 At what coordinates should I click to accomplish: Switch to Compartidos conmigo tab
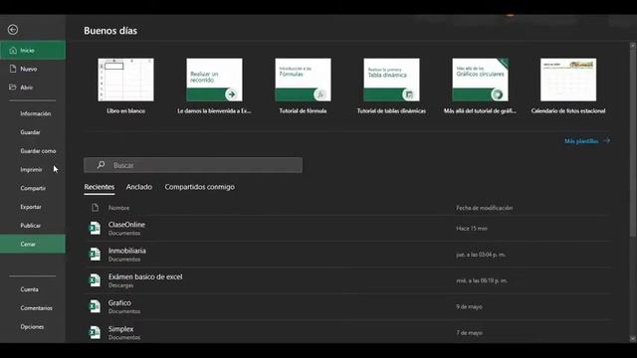199,187
